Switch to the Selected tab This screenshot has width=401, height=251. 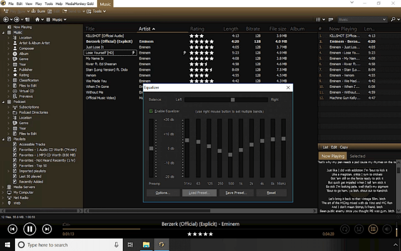[x=357, y=156]
